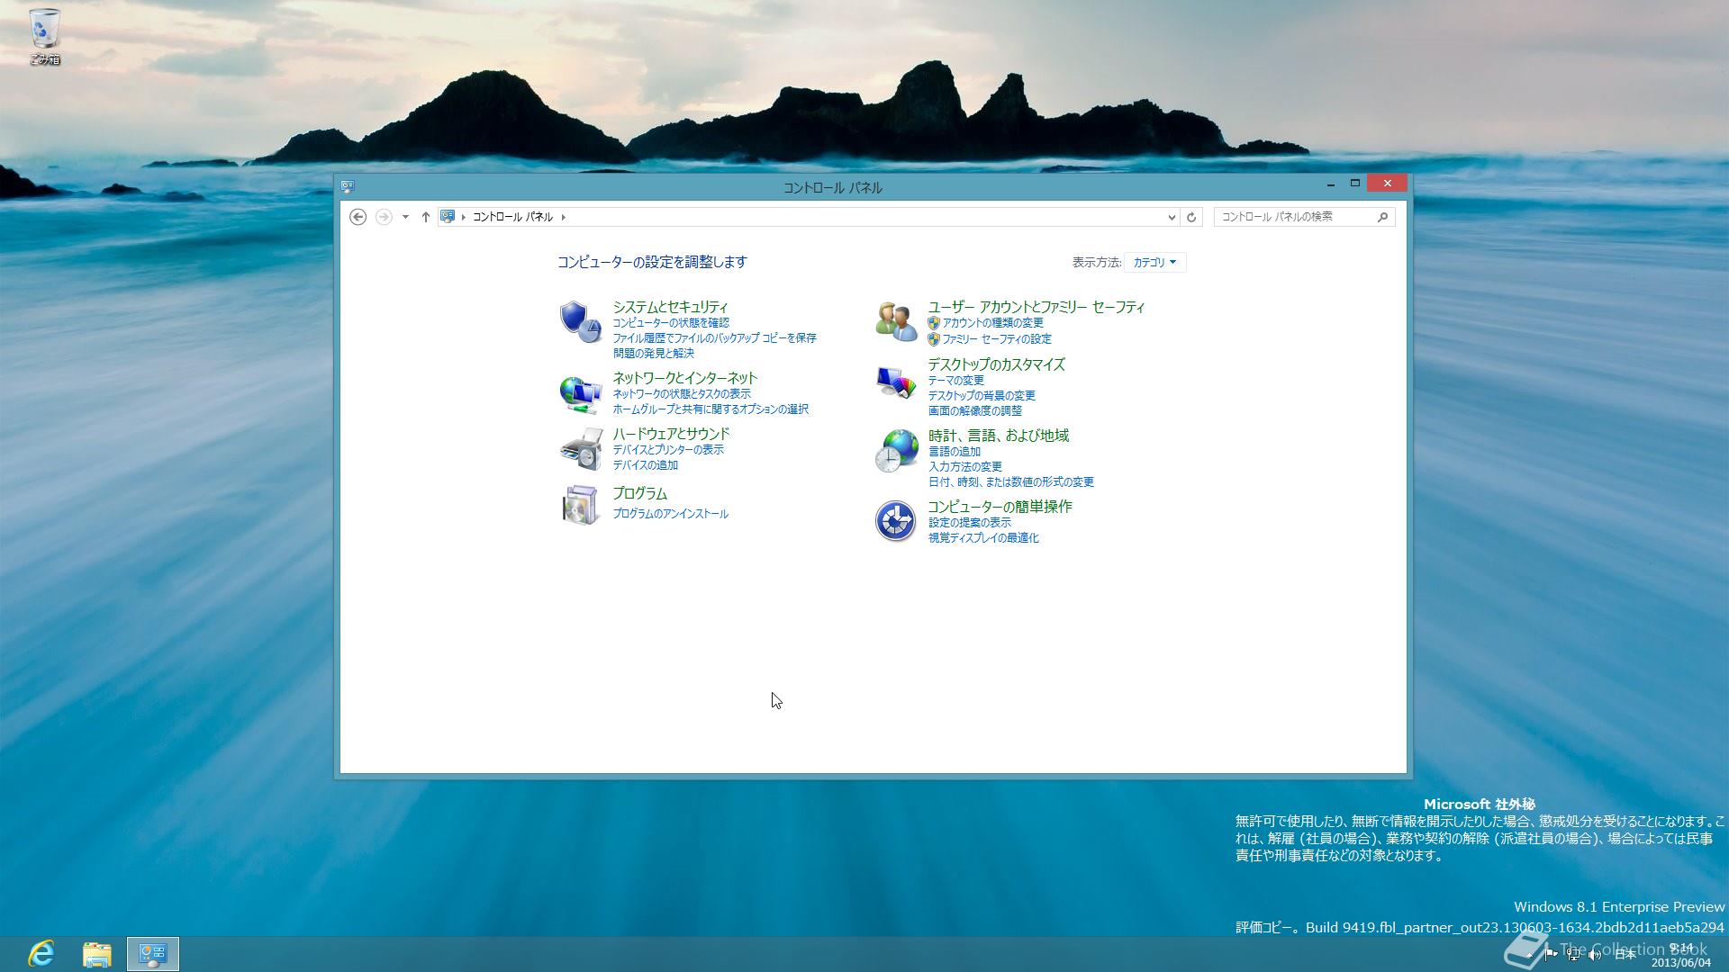Click the コントロール パネル breadcrumb item

[x=512, y=217]
